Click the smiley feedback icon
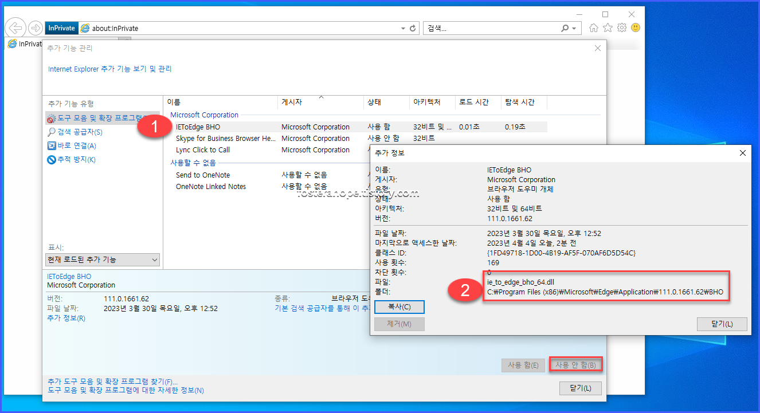Screen dimensions: 760x413 [x=636, y=27]
